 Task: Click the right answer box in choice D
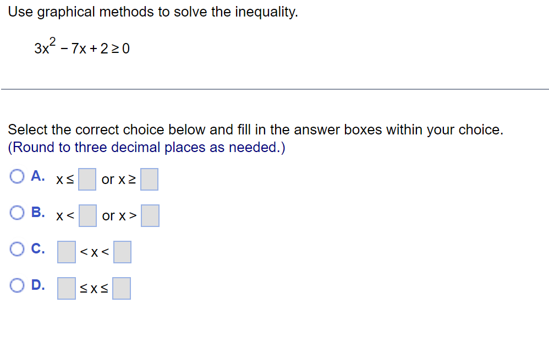coord(122,287)
